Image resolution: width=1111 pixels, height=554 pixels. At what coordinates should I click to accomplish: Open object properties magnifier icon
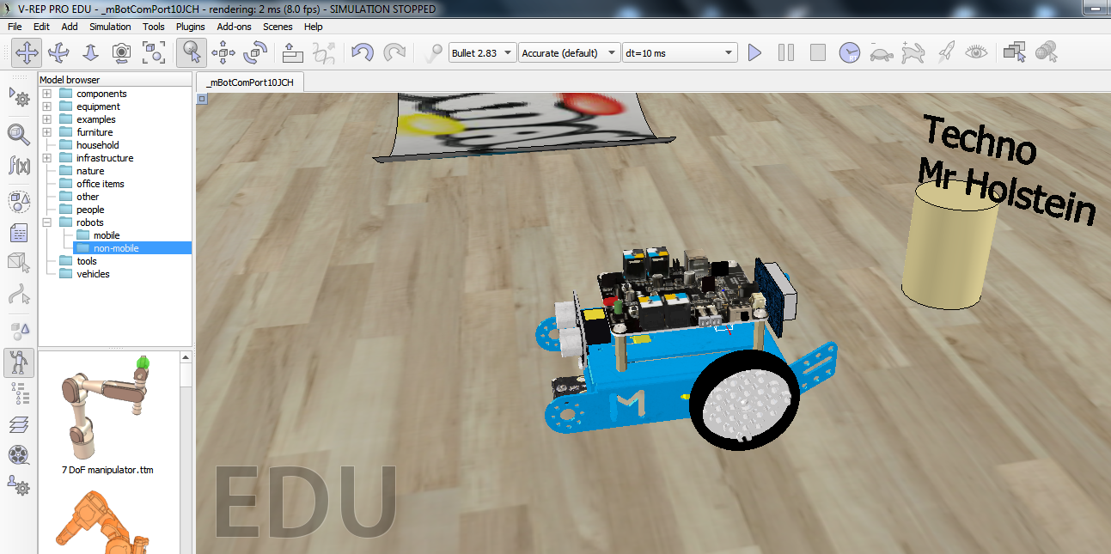[x=19, y=134]
